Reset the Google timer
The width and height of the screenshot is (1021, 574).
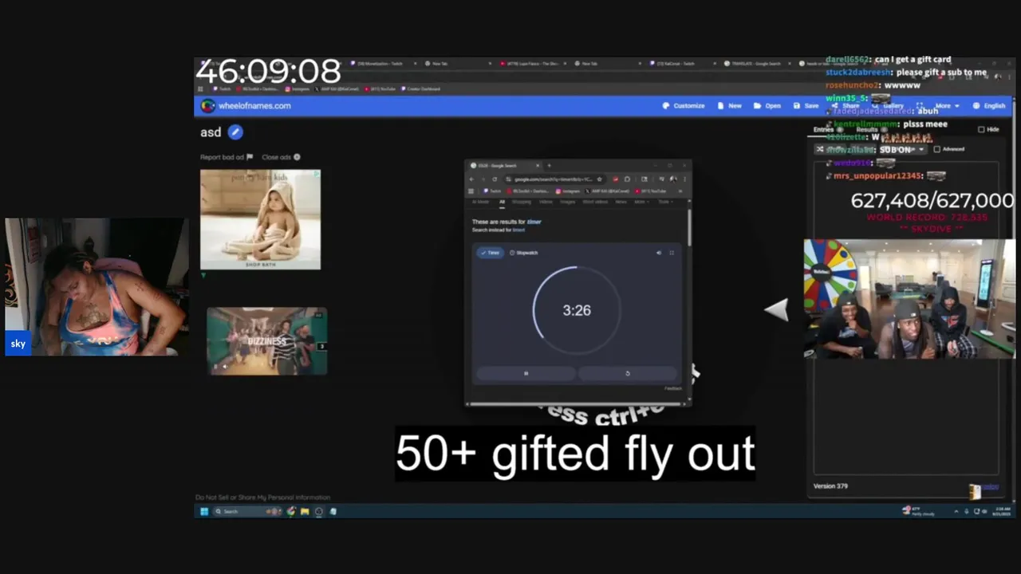pyautogui.click(x=627, y=373)
